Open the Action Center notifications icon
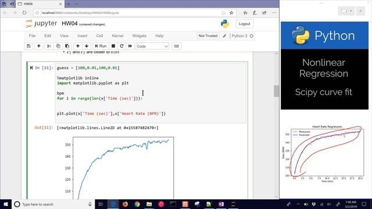 tap(364, 204)
